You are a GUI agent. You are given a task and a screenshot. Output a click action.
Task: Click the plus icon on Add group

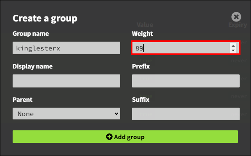109,137
